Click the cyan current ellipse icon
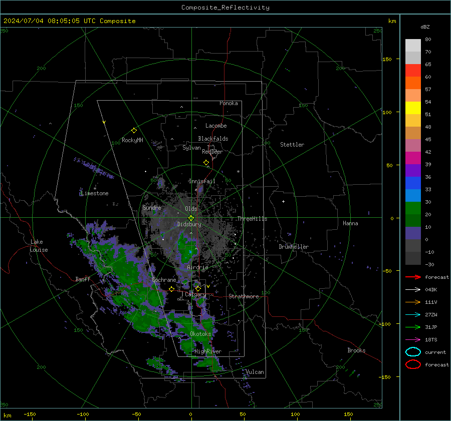 coord(413,352)
